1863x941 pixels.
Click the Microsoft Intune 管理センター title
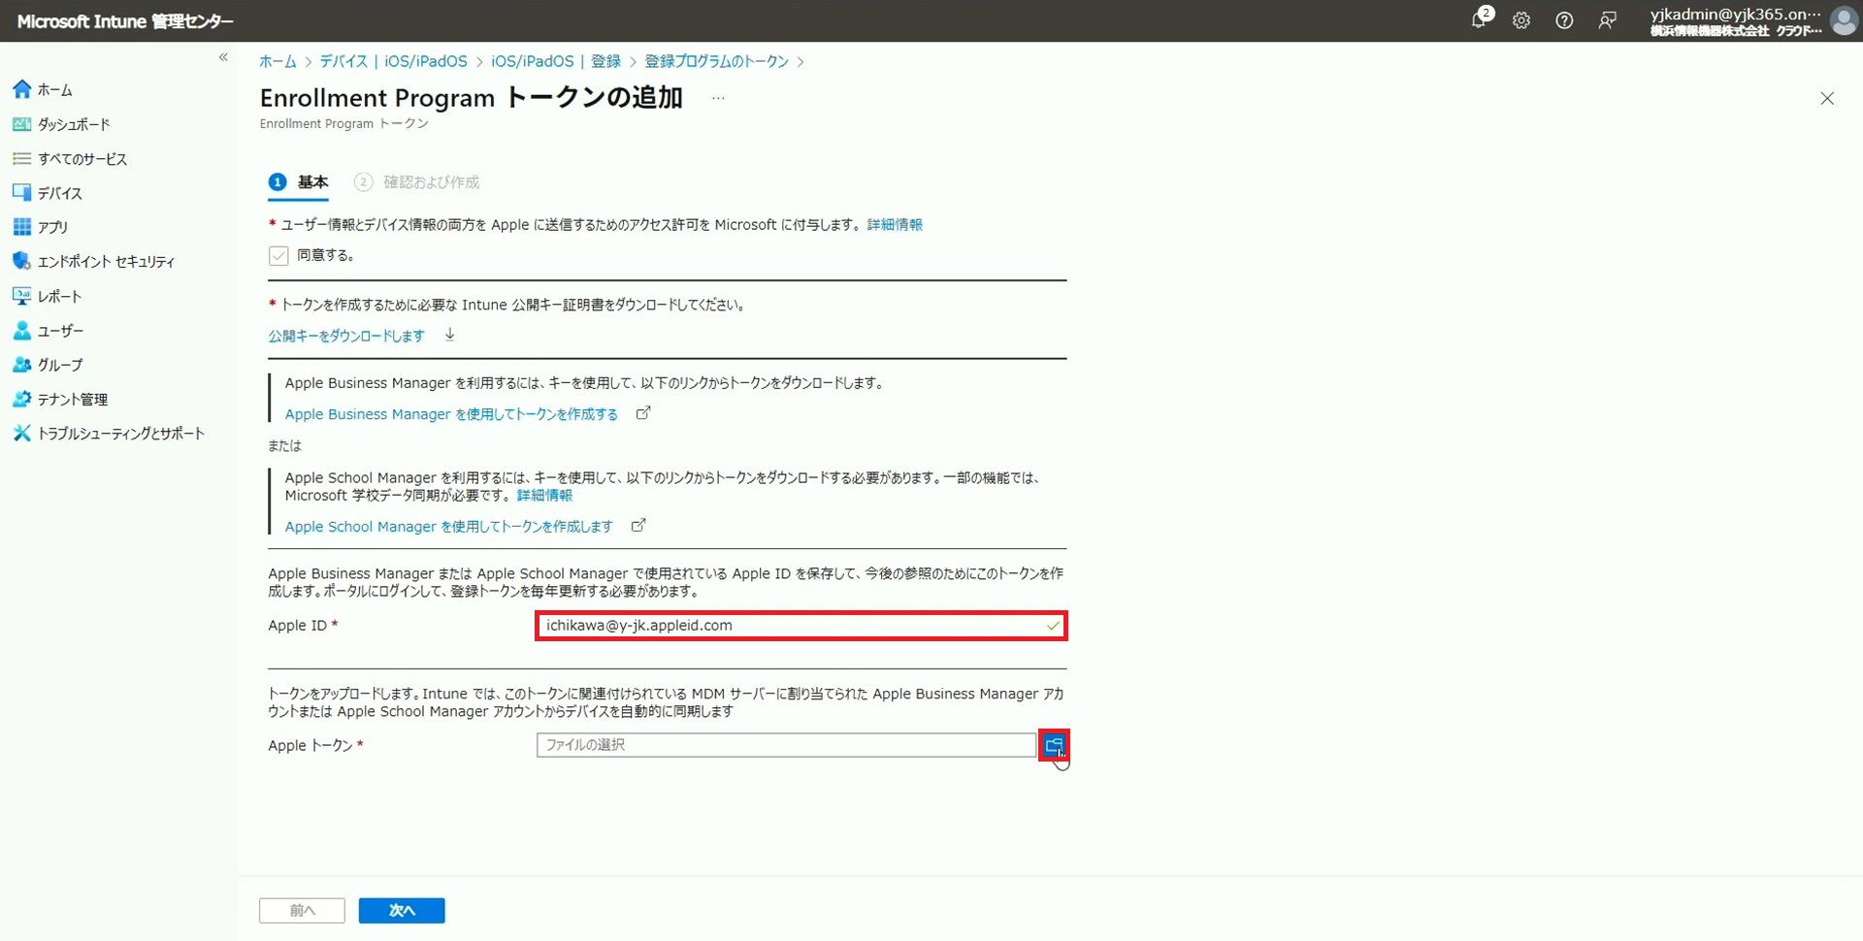(x=125, y=21)
